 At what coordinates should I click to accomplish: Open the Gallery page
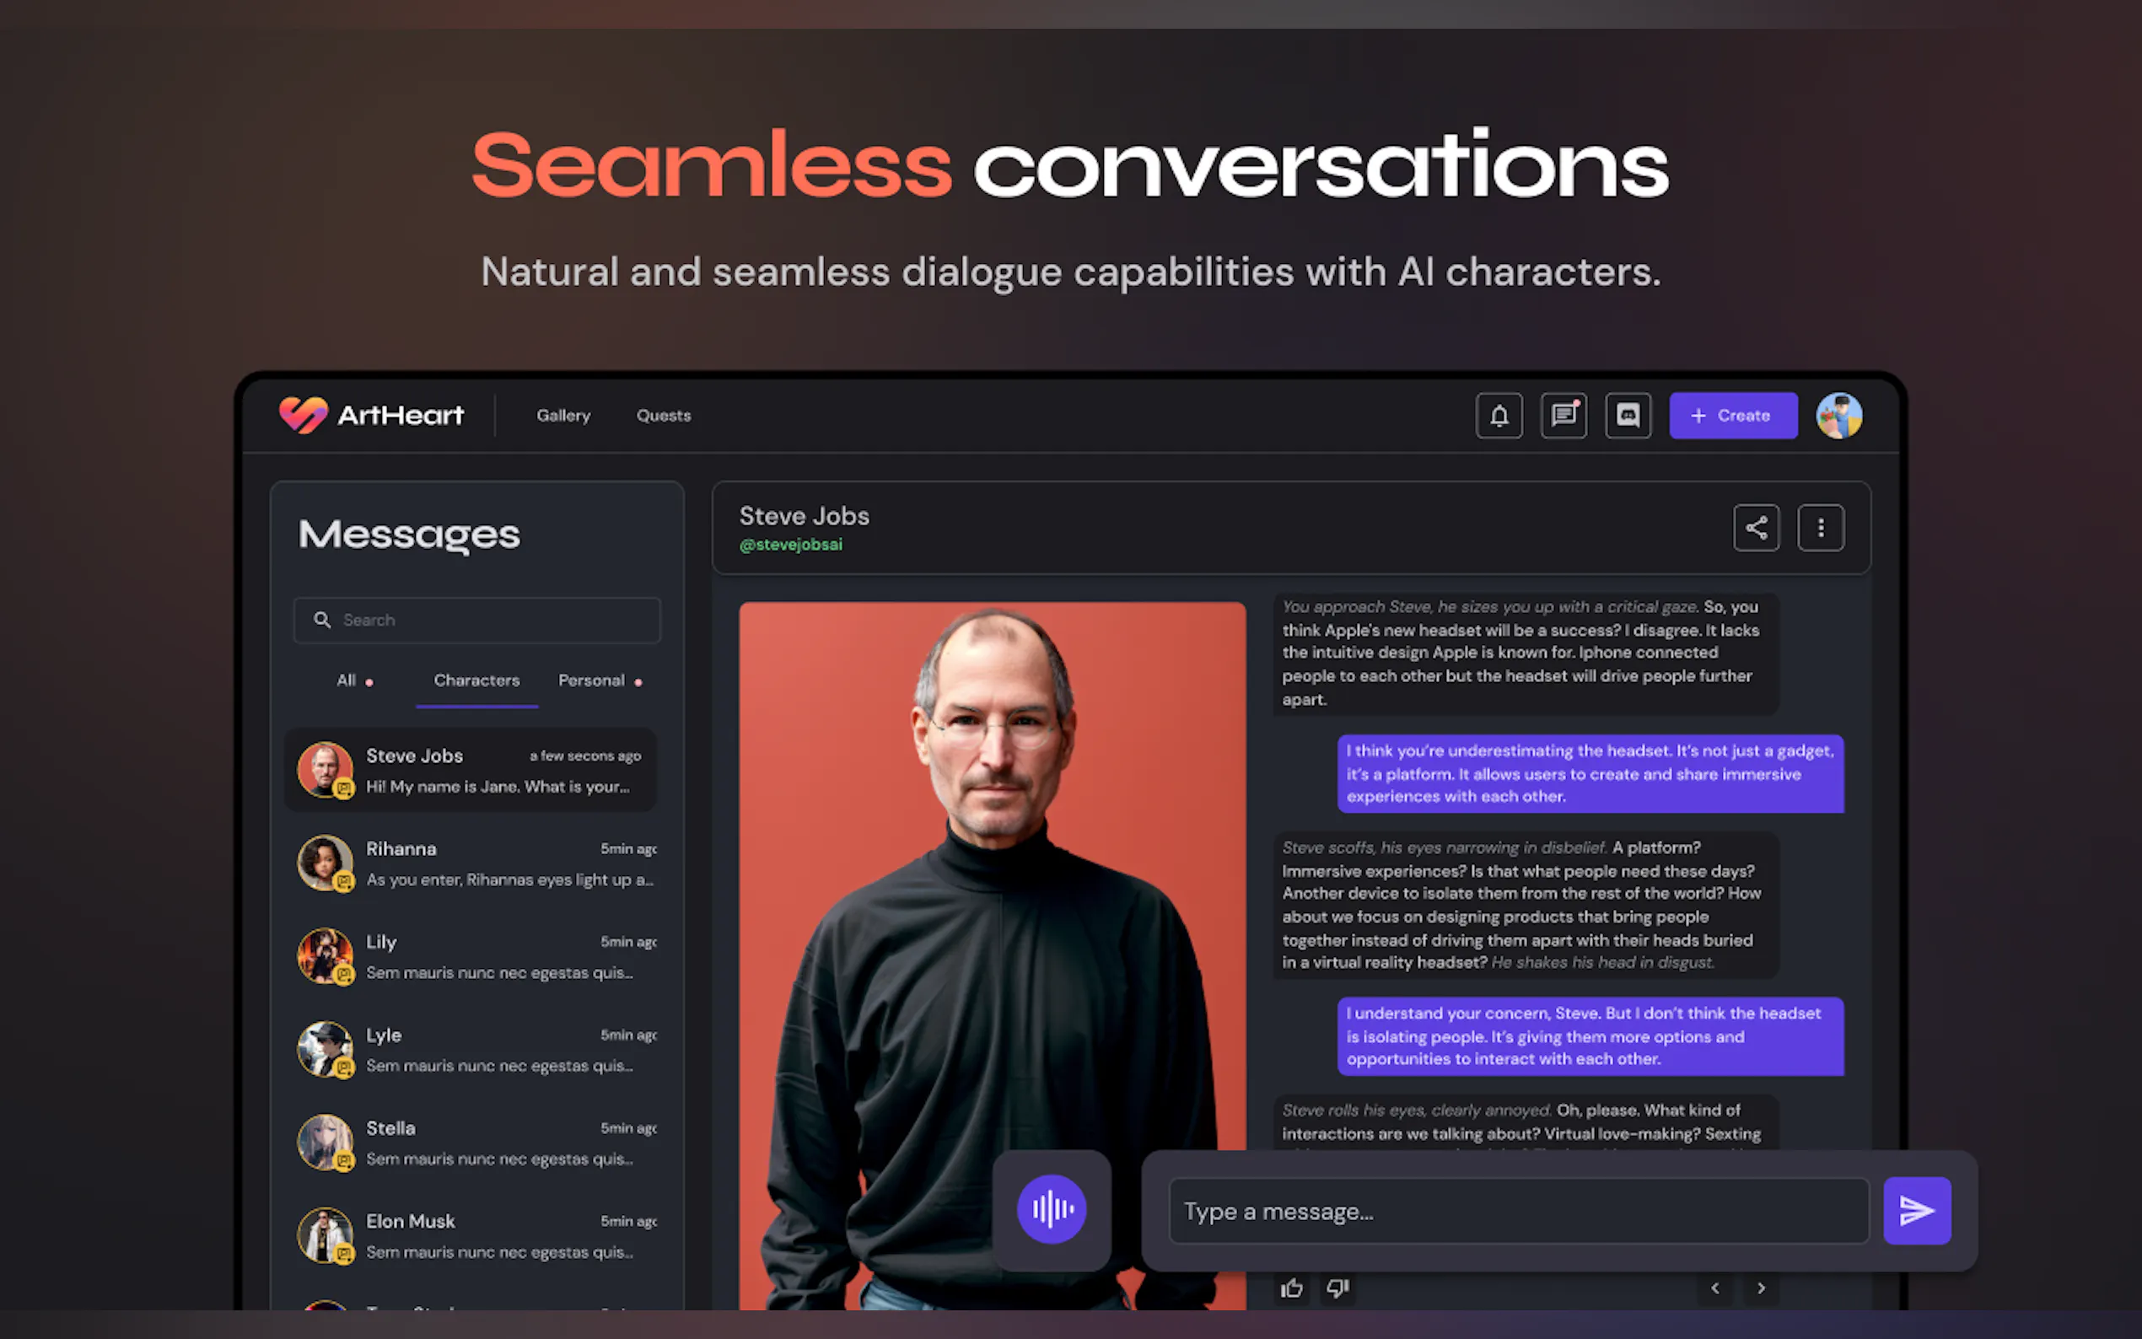563,416
